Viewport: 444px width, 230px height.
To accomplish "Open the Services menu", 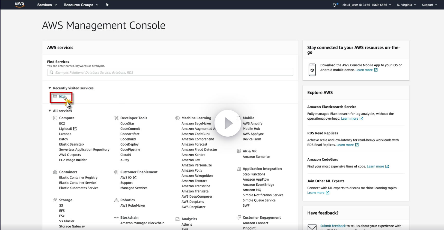I will (47, 5).
